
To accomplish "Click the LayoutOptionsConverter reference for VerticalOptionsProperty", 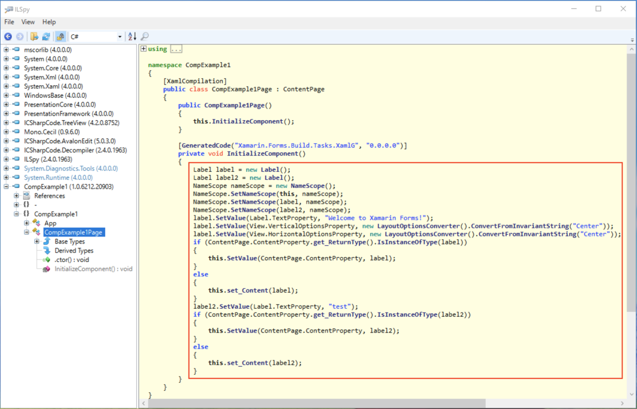I will 418,226.
